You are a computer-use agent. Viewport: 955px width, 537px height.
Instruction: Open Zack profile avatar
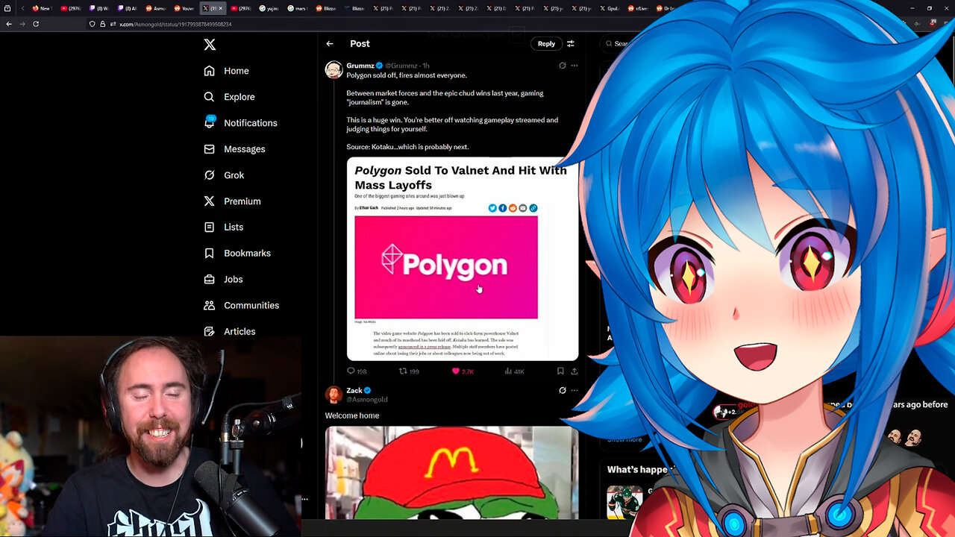(334, 395)
